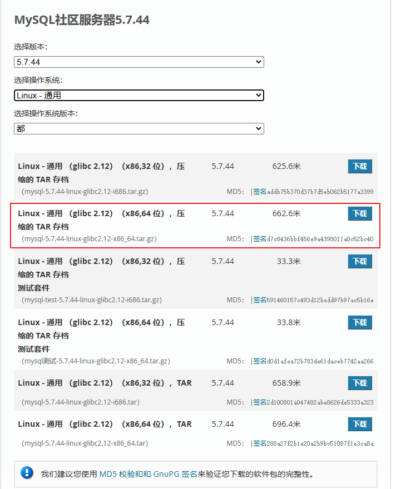Click MD5 hash 591460157c493d12bedd97b97ac5b16e
Viewport: 401px width, 489px height.
click(320, 300)
